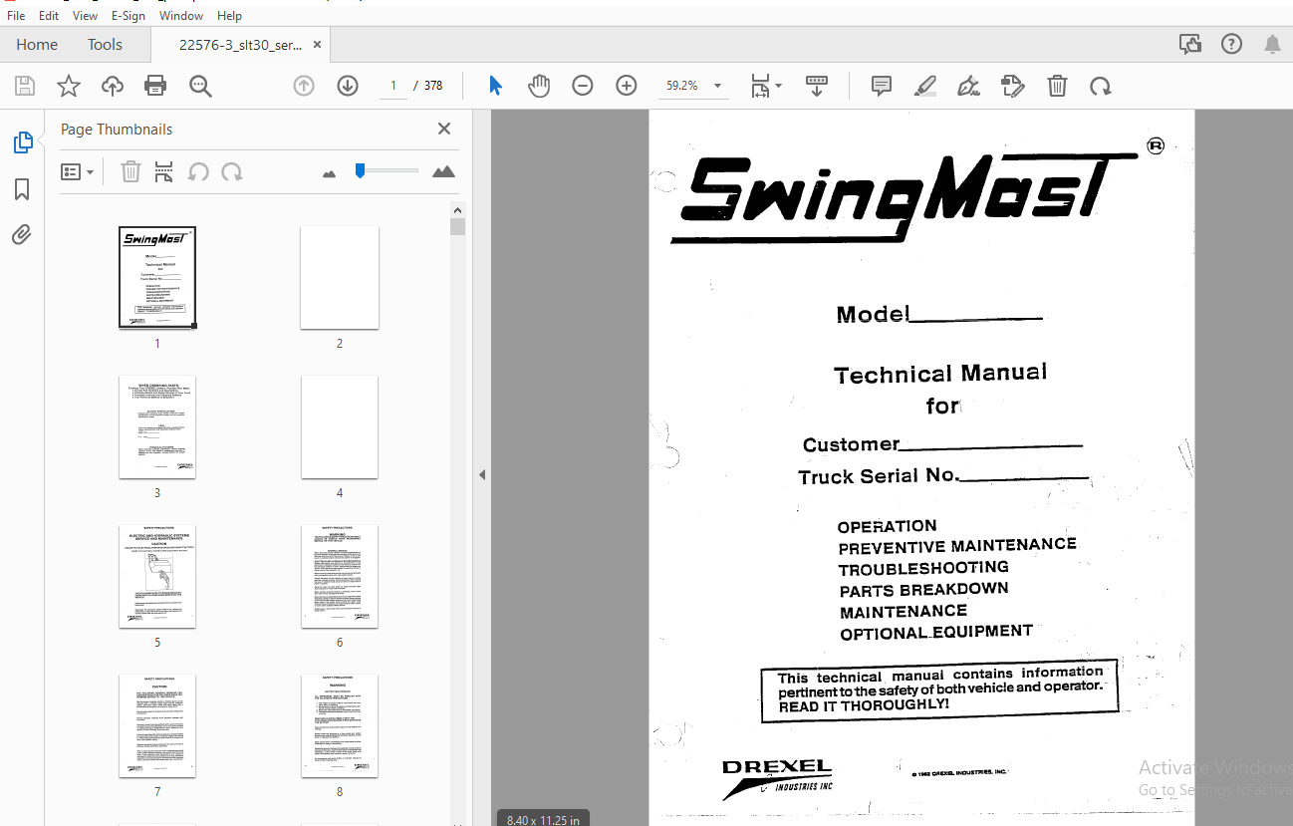The width and height of the screenshot is (1293, 826).
Task: Select page 1 thumbnail
Action: (x=157, y=277)
